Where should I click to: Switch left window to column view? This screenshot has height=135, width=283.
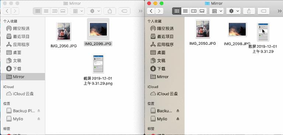tap(55, 11)
